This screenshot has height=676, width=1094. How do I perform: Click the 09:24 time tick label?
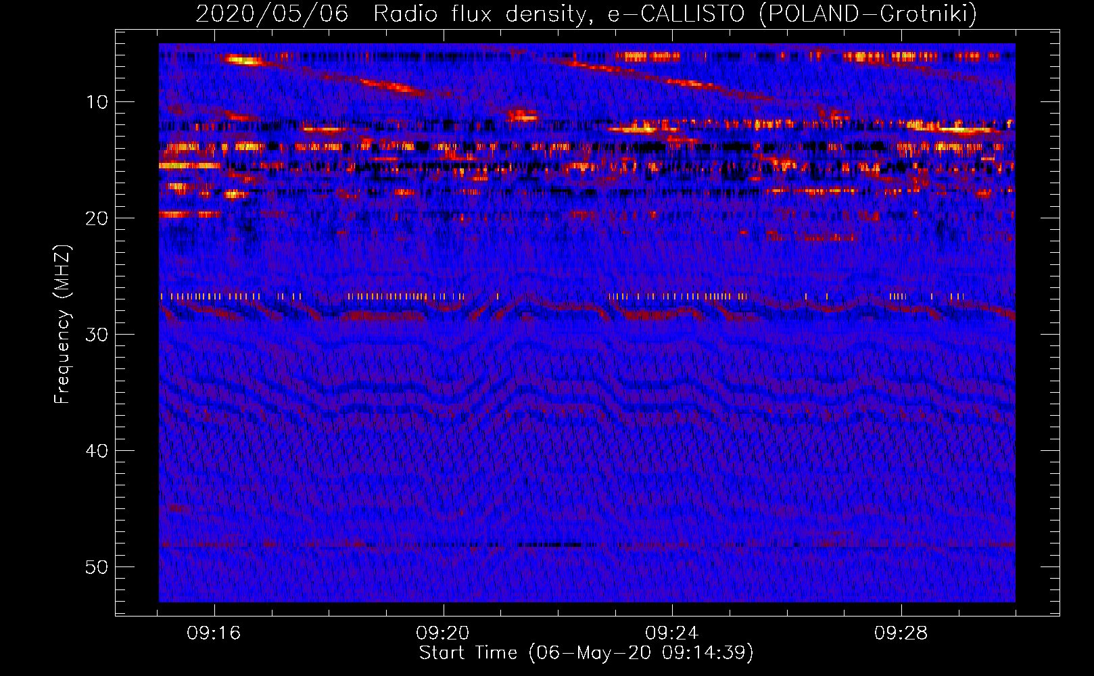(x=672, y=633)
